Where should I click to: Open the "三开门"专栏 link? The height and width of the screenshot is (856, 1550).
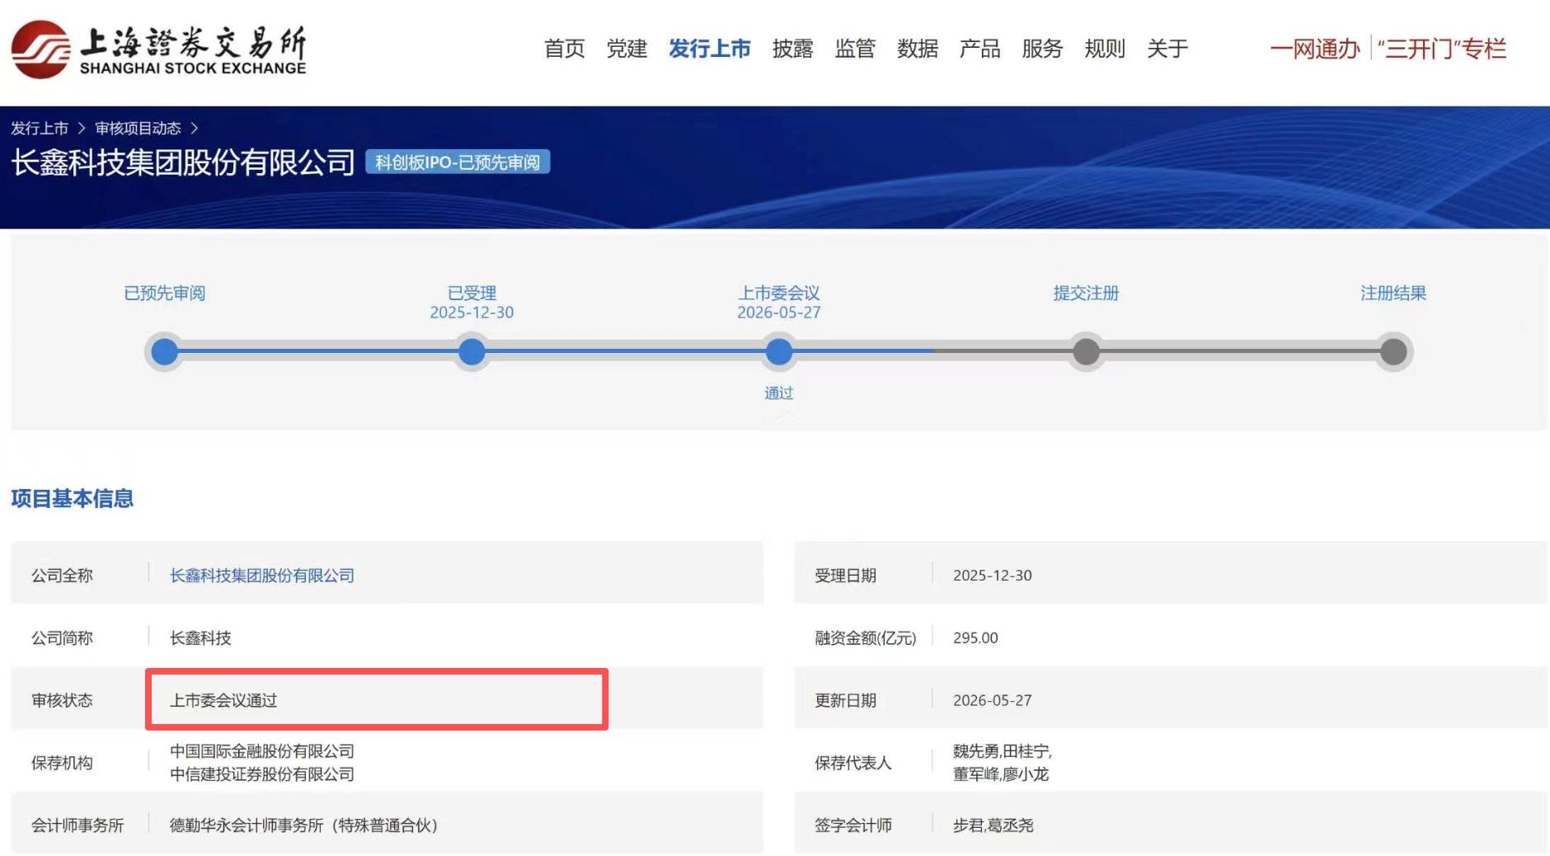[1442, 49]
